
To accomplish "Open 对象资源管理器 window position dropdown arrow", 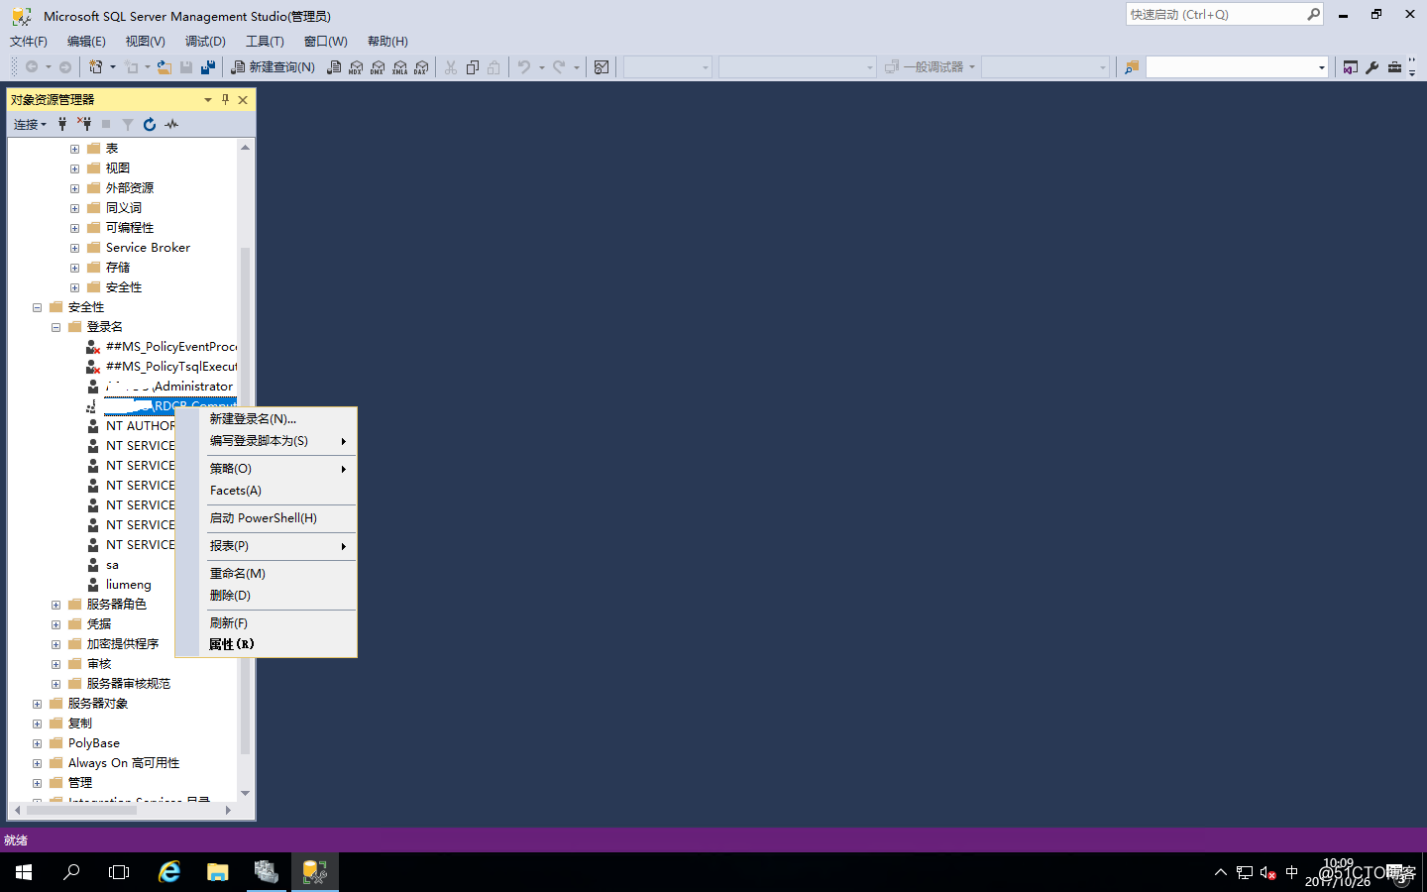I will click(x=208, y=99).
